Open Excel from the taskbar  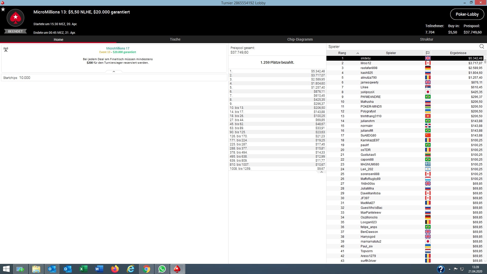click(83, 269)
